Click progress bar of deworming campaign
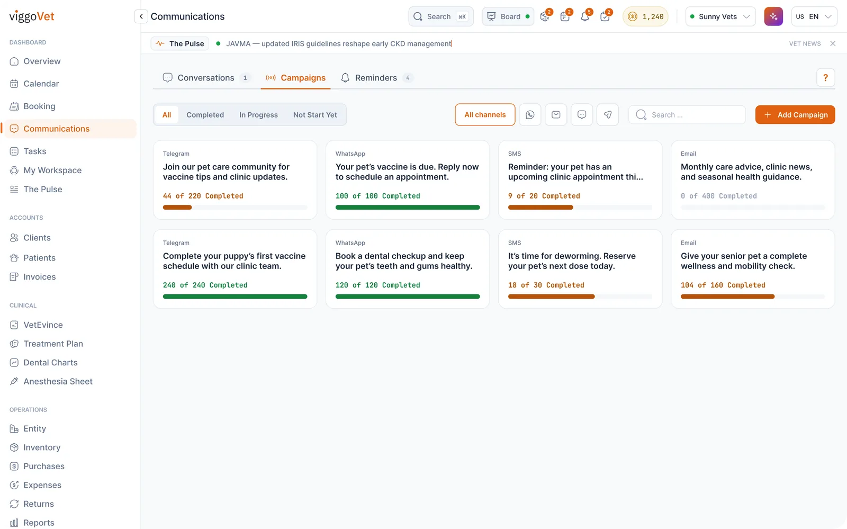 pyautogui.click(x=580, y=297)
